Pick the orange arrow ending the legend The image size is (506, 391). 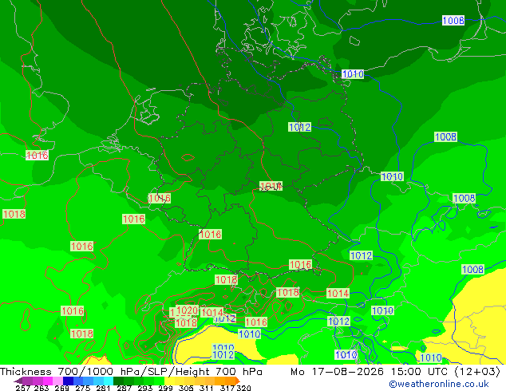pyautogui.click(x=238, y=381)
